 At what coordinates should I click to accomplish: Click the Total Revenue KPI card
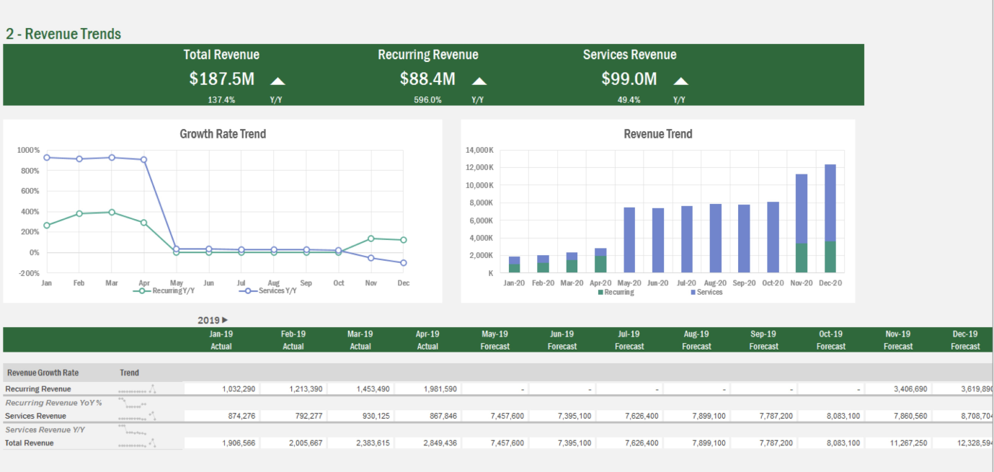click(221, 75)
